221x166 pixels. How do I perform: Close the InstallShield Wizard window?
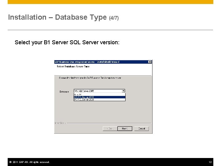150,62
